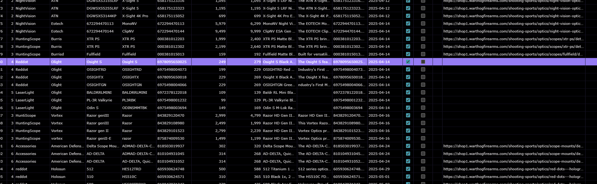Tick the empty checkbox in the PL3RBK row
Screen dimensions: 597x184
pos(423,100)
